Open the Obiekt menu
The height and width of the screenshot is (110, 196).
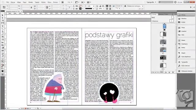point(31,2)
